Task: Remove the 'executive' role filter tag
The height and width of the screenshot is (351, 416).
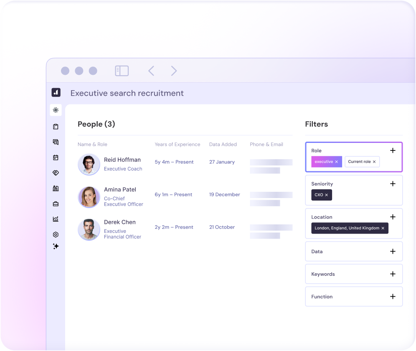Action: [336, 162]
